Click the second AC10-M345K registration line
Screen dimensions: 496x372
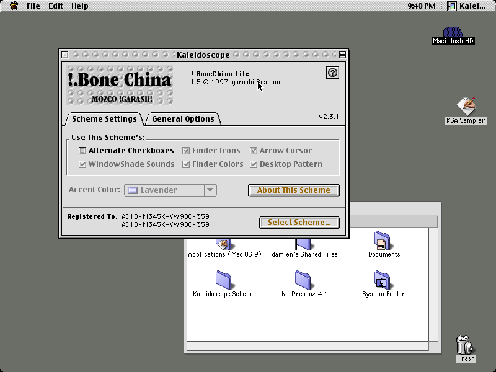(x=166, y=224)
